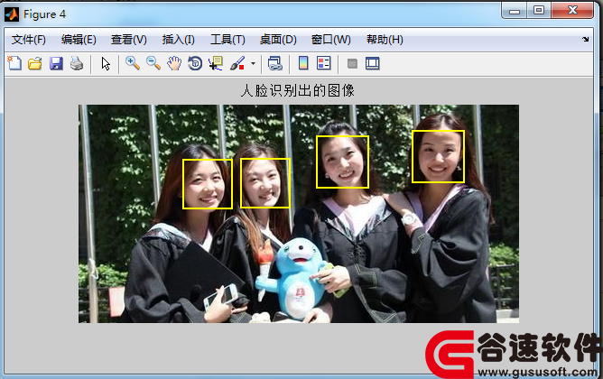Click the New Figure icon
Screen dimensions: 603x379
(x=14, y=63)
